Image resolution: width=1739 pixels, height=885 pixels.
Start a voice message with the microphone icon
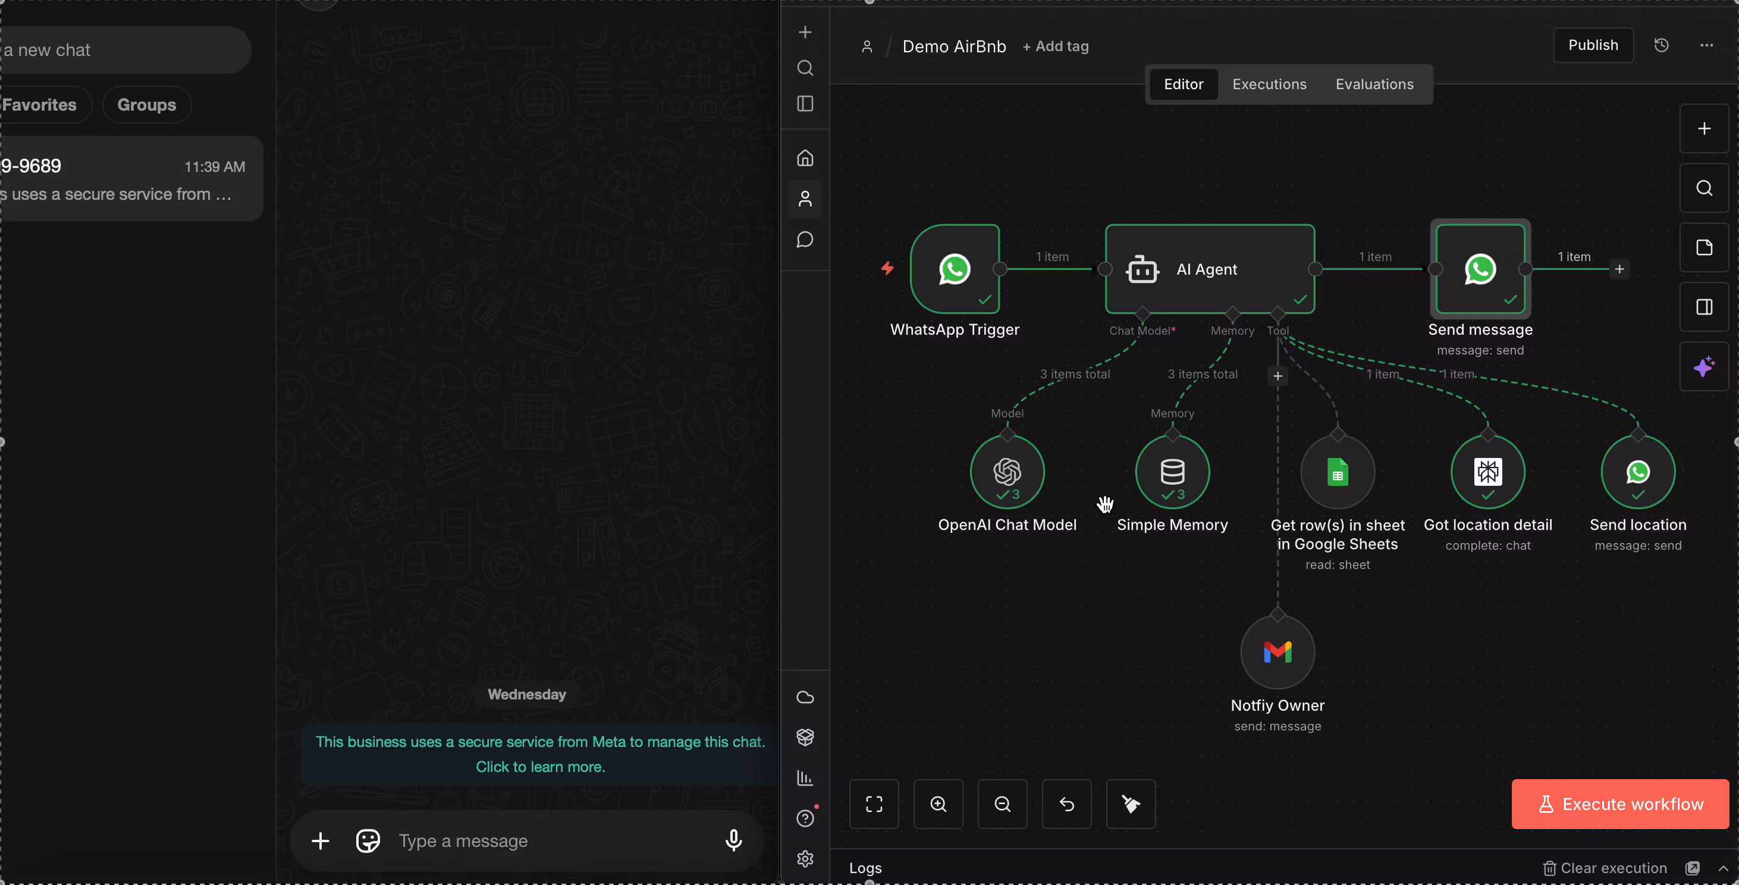click(x=733, y=840)
